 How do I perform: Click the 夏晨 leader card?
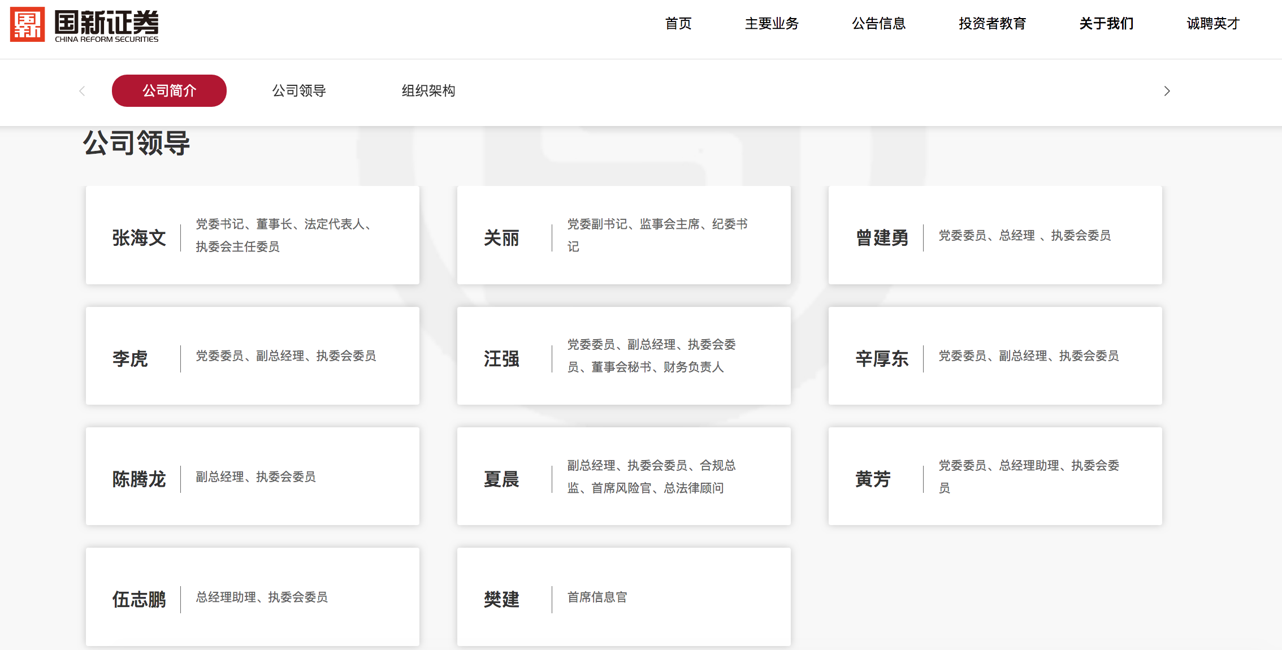623,476
